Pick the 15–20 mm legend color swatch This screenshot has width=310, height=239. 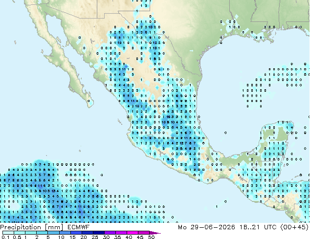pyautogui.click(x=76, y=233)
